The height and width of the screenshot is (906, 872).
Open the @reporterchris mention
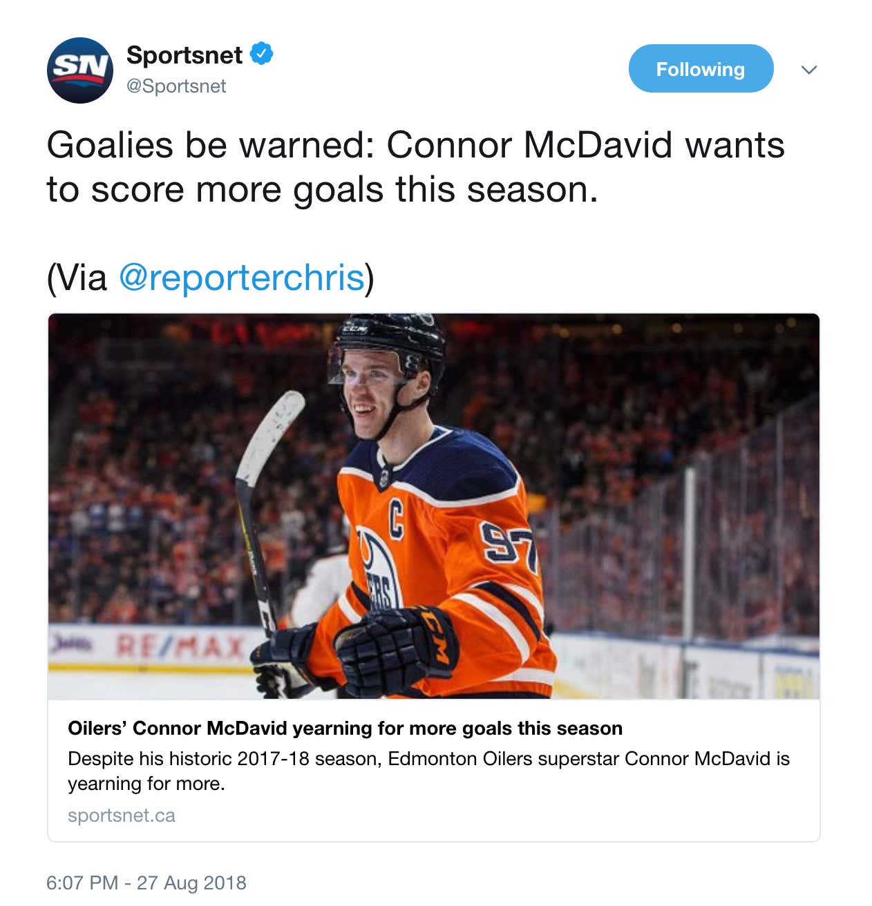(x=242, y=278)
